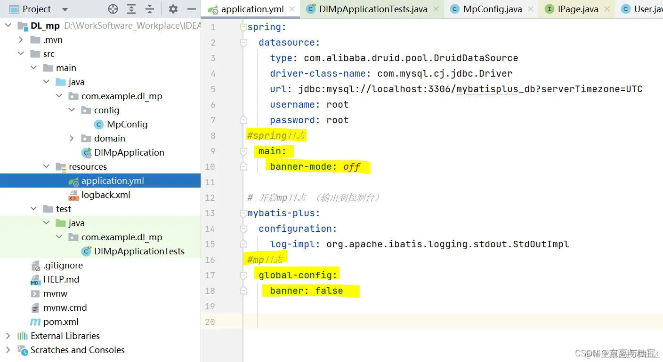
Task: Collapse the main folder arrow
Action: click(33, 68)
